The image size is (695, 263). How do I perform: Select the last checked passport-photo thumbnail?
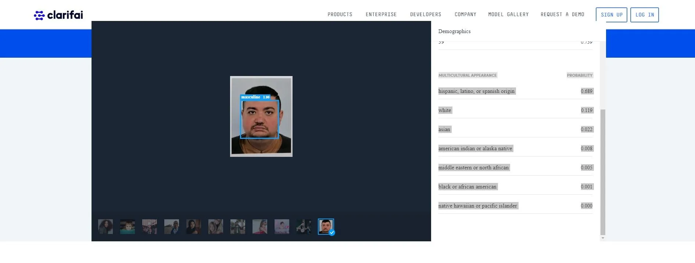tap(326, 226)
